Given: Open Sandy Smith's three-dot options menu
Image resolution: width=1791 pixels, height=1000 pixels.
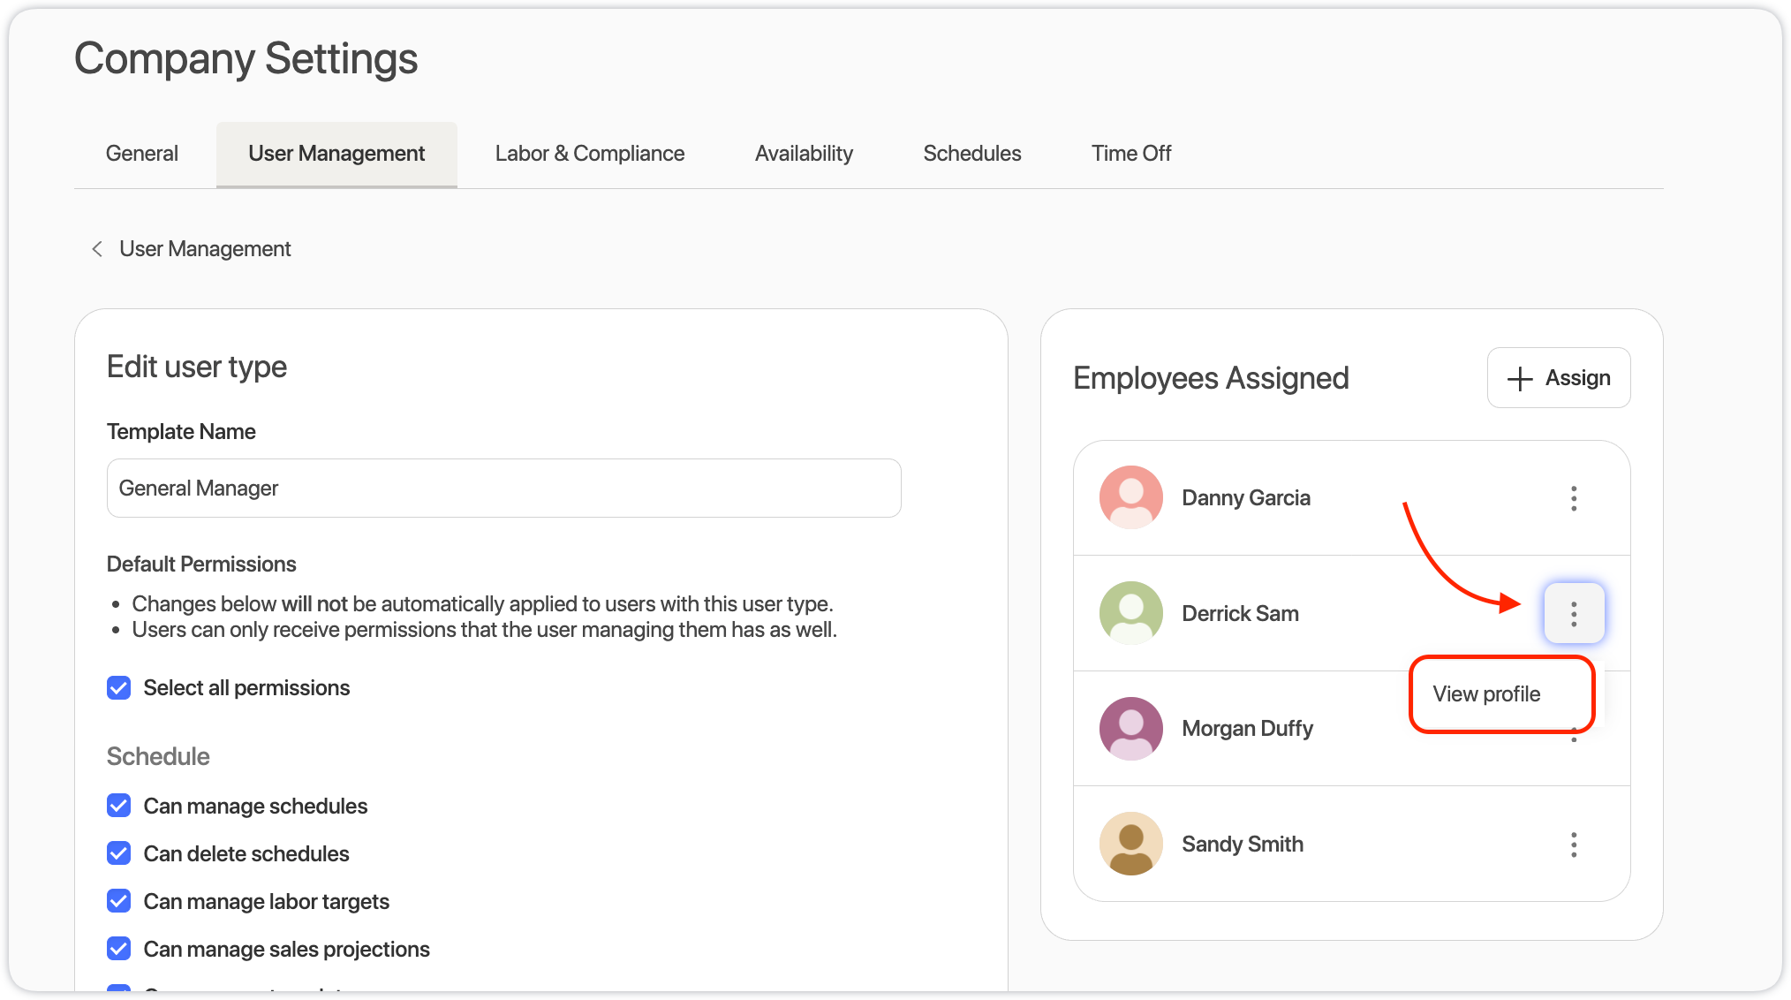Looking at the screenshot, I should (x=1573, y=845).
